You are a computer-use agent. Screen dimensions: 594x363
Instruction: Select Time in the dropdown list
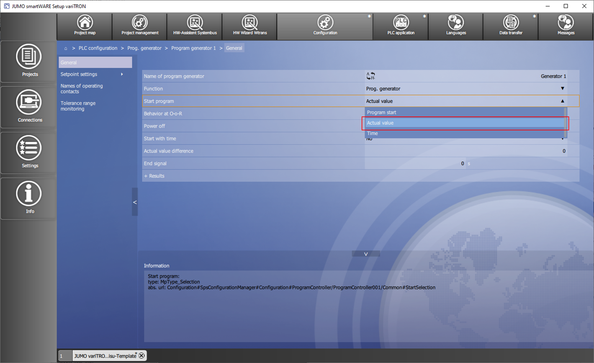[372, 134]
